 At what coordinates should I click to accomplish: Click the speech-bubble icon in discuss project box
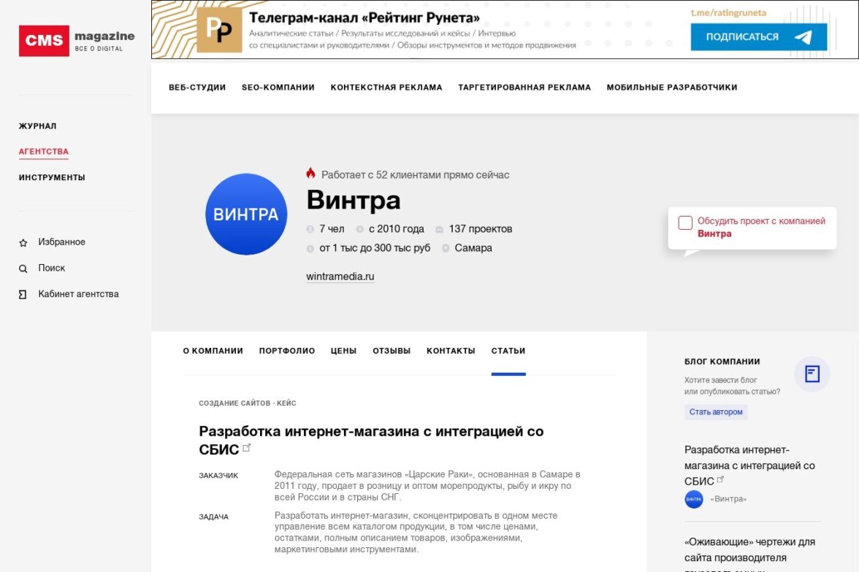click(x=685, y=223)
